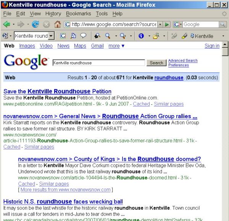Open the Back button history dropdown arrow
The width and height of the screenshot is (229, 221).
pyautogui.click(x=14, y=24)
